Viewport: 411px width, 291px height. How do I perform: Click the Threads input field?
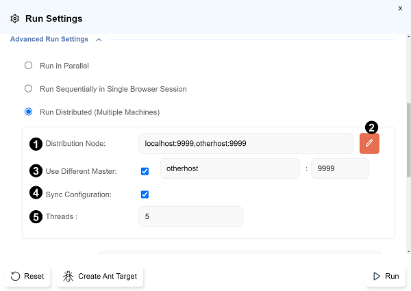pos(190,216)
